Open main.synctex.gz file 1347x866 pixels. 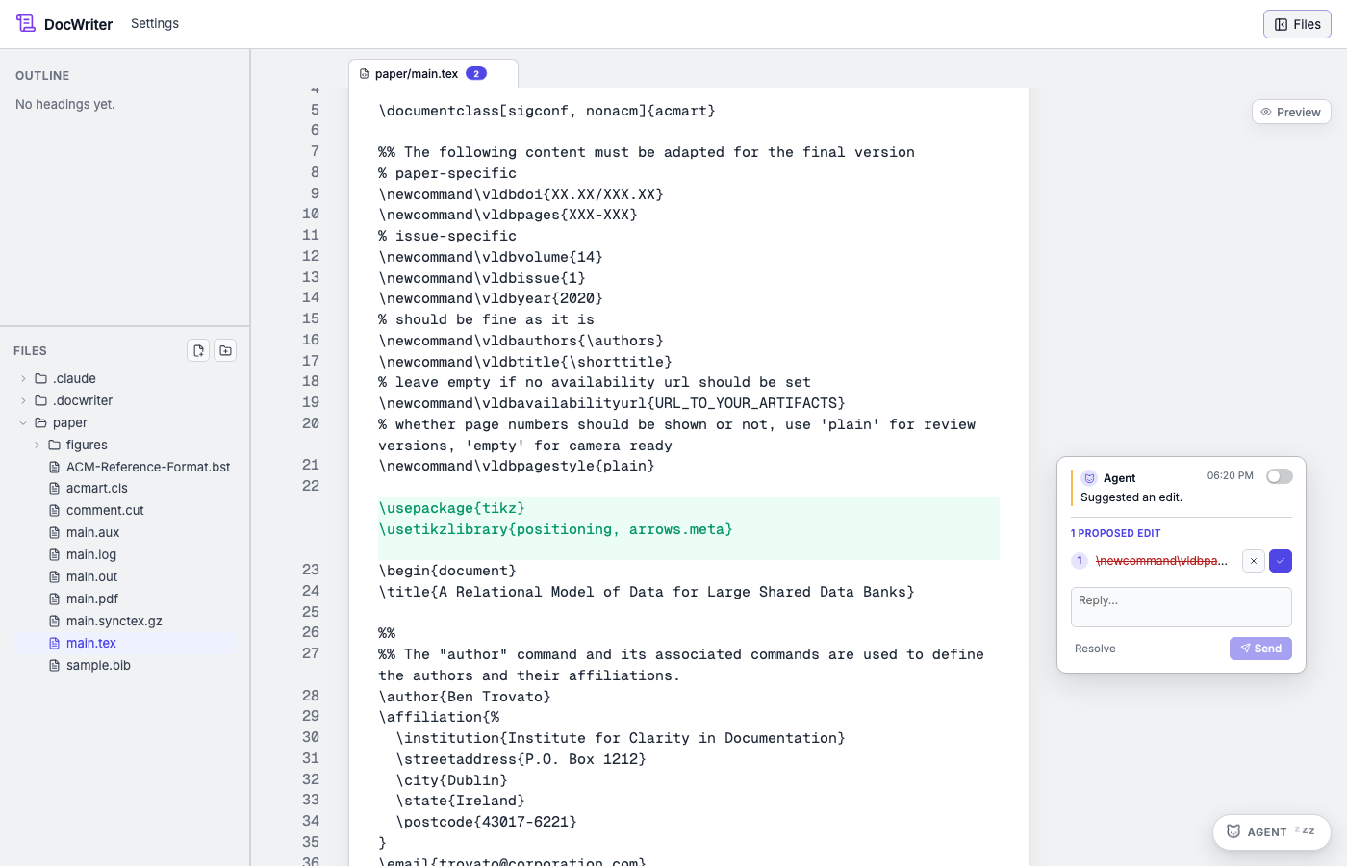tap(114, 621)
